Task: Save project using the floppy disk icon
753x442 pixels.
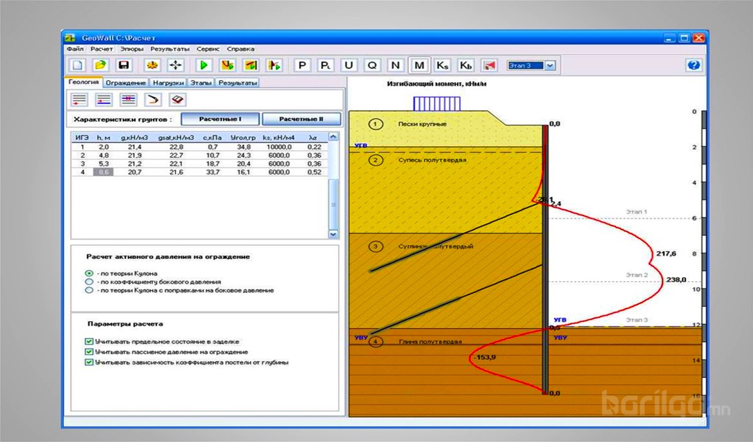Action: [x=124, y=65]
